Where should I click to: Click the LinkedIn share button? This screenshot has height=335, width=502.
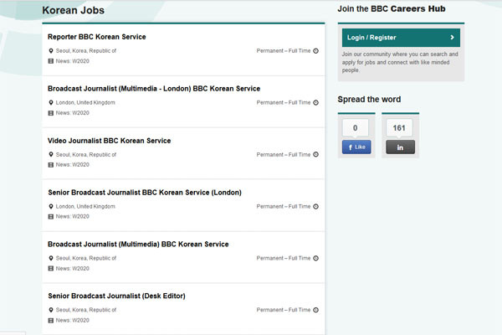click(399, 147)
